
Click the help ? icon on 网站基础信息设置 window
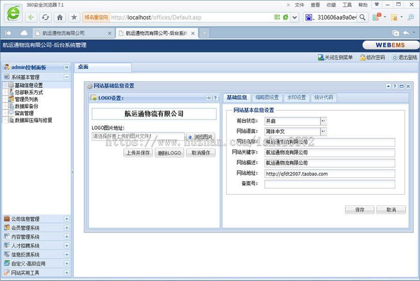tap(395, 86)
